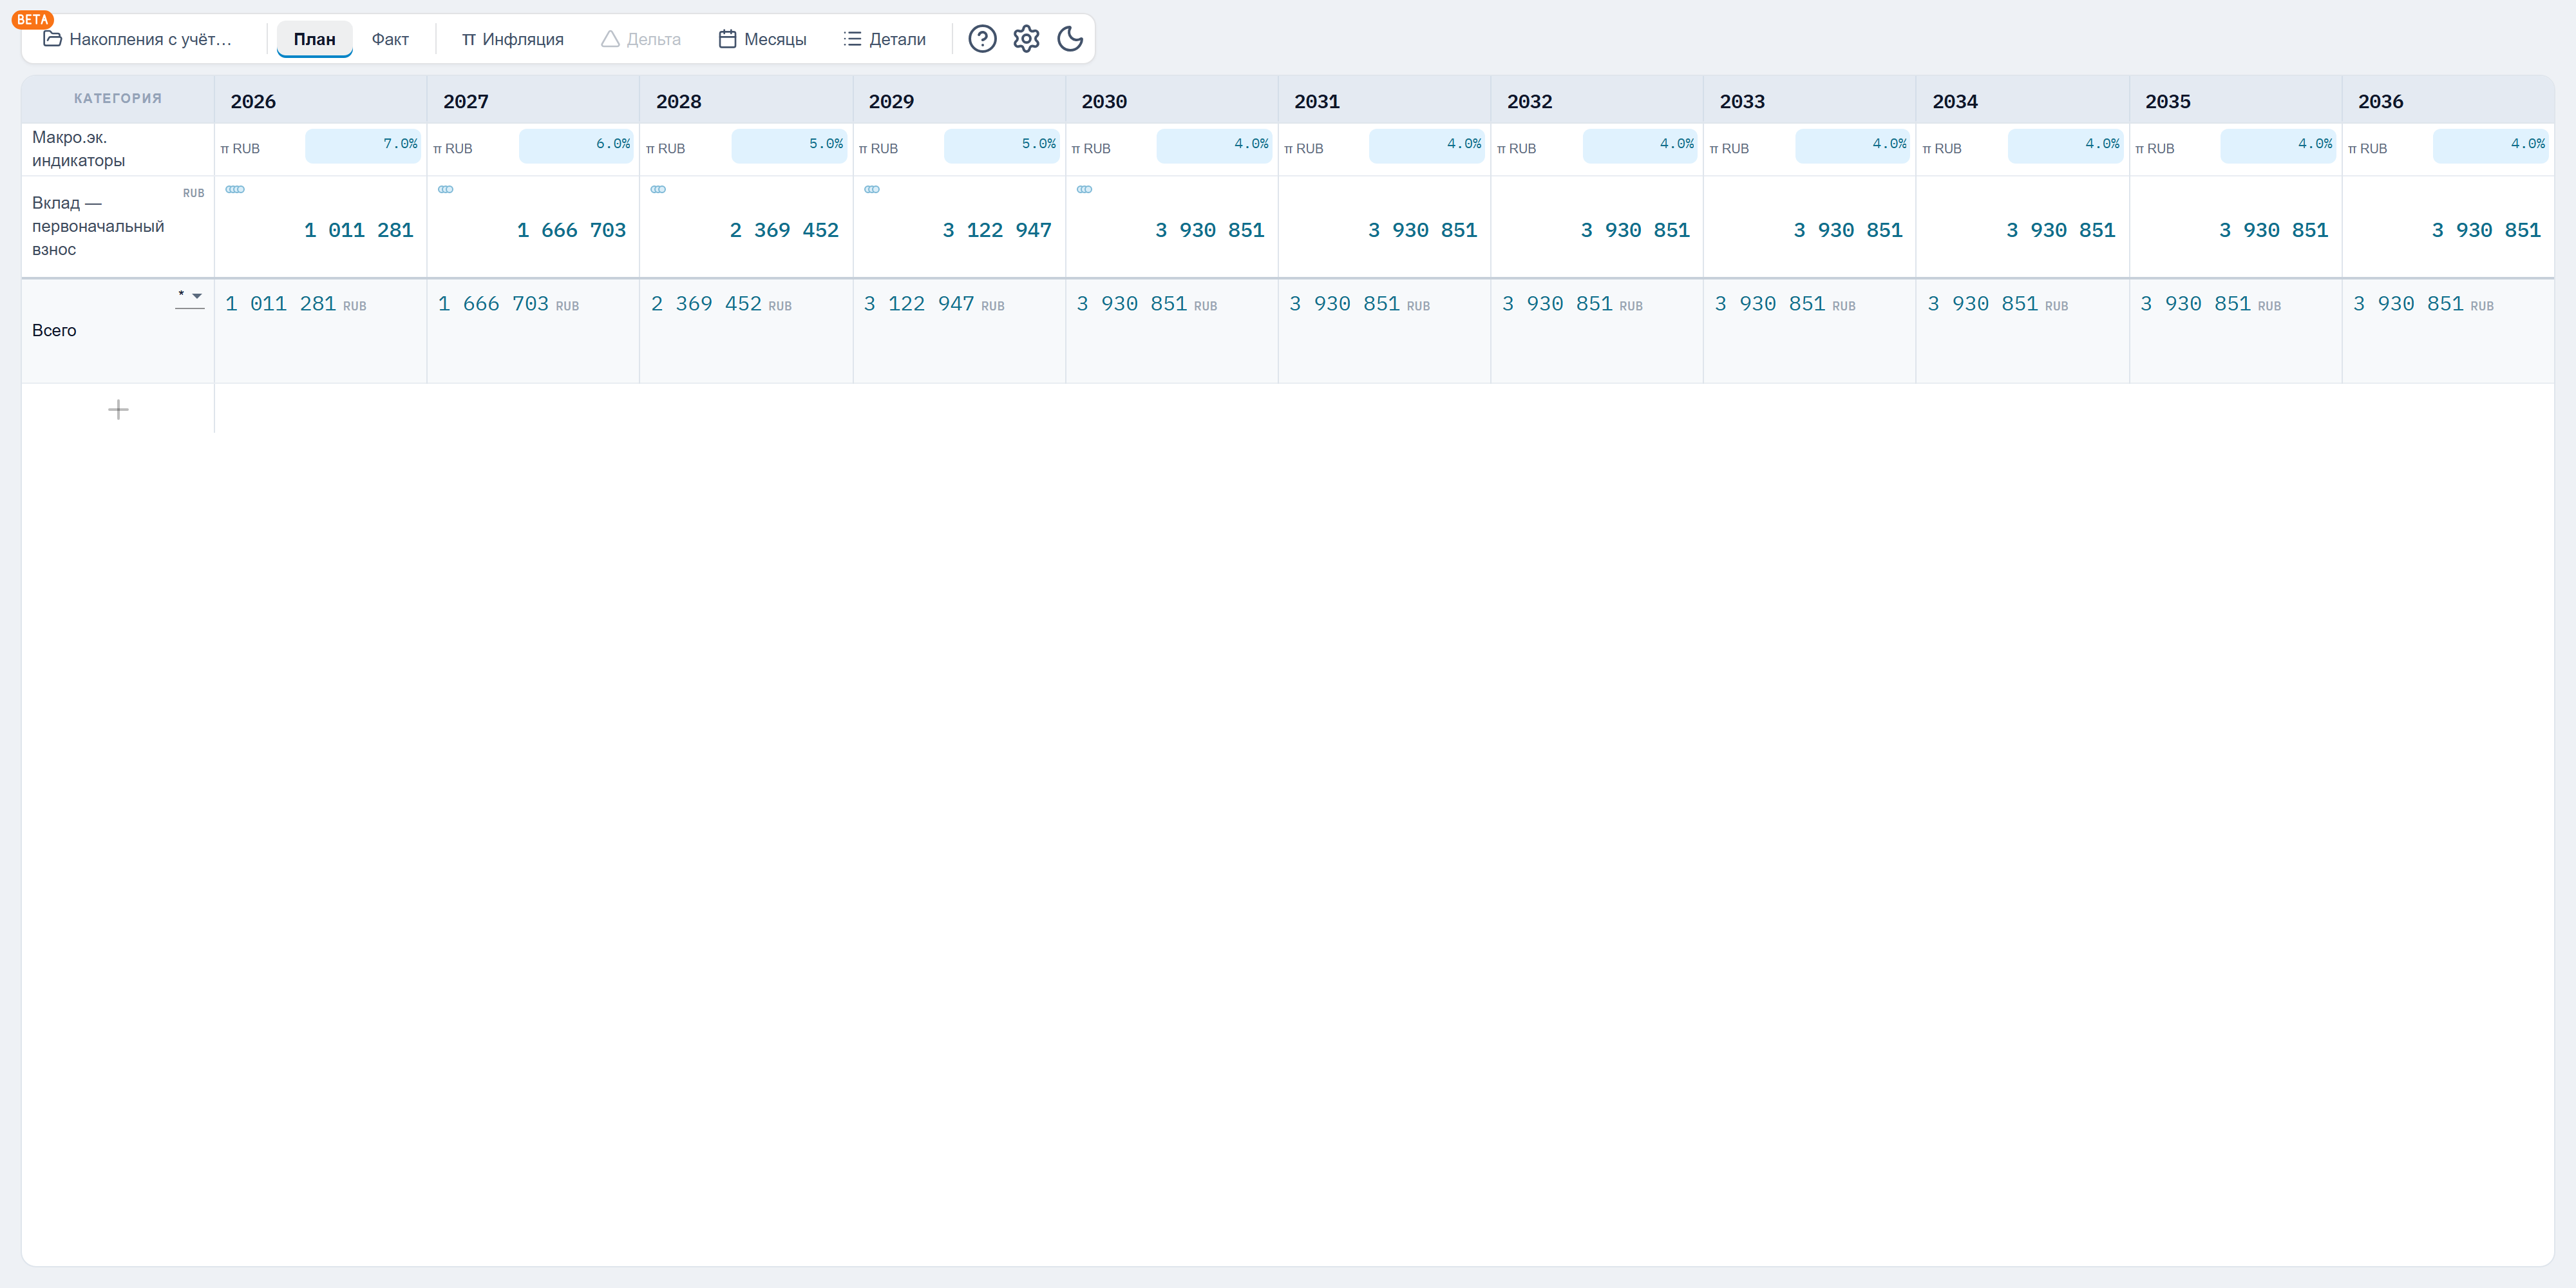Edit the 2026 inflation rate 7.0%

pos(363,145)
